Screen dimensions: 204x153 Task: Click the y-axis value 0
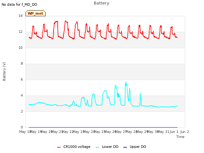coord(22,127)
